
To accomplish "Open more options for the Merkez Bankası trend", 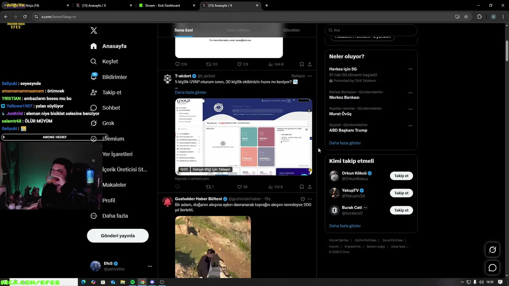I will click(410, 93).
